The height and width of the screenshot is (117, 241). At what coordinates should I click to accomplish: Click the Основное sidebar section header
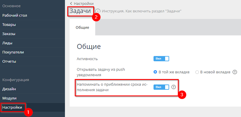11,6
